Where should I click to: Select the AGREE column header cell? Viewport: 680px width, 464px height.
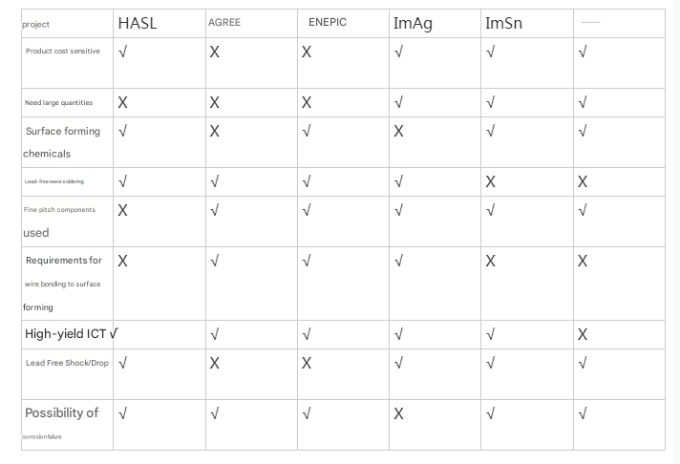(x=224, y=23)
